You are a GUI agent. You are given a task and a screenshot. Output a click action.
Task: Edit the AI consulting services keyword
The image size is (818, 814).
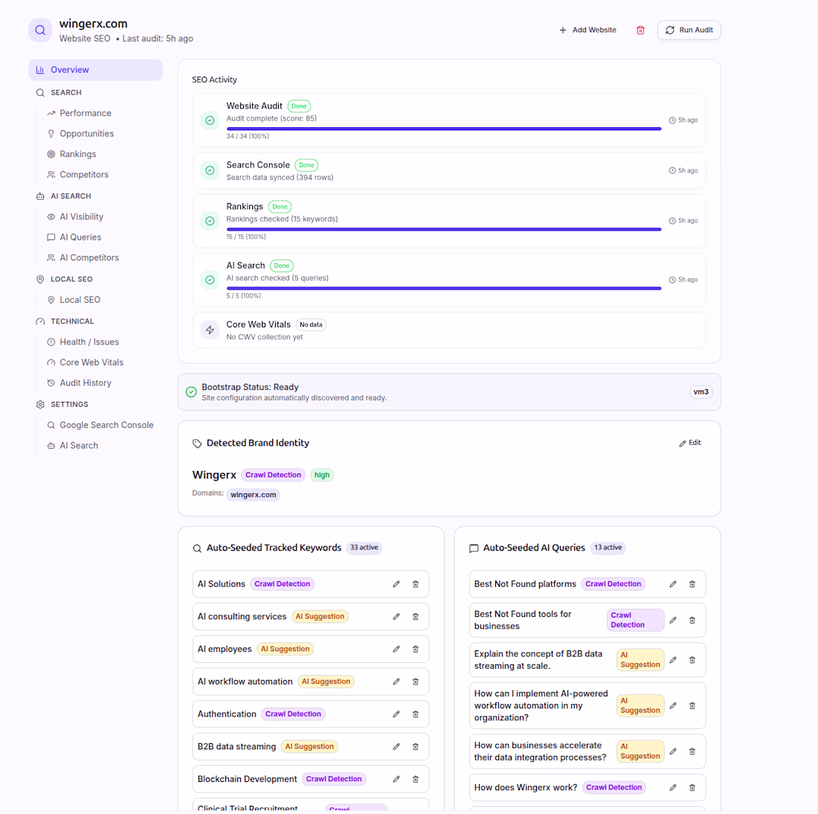[396, 617]
